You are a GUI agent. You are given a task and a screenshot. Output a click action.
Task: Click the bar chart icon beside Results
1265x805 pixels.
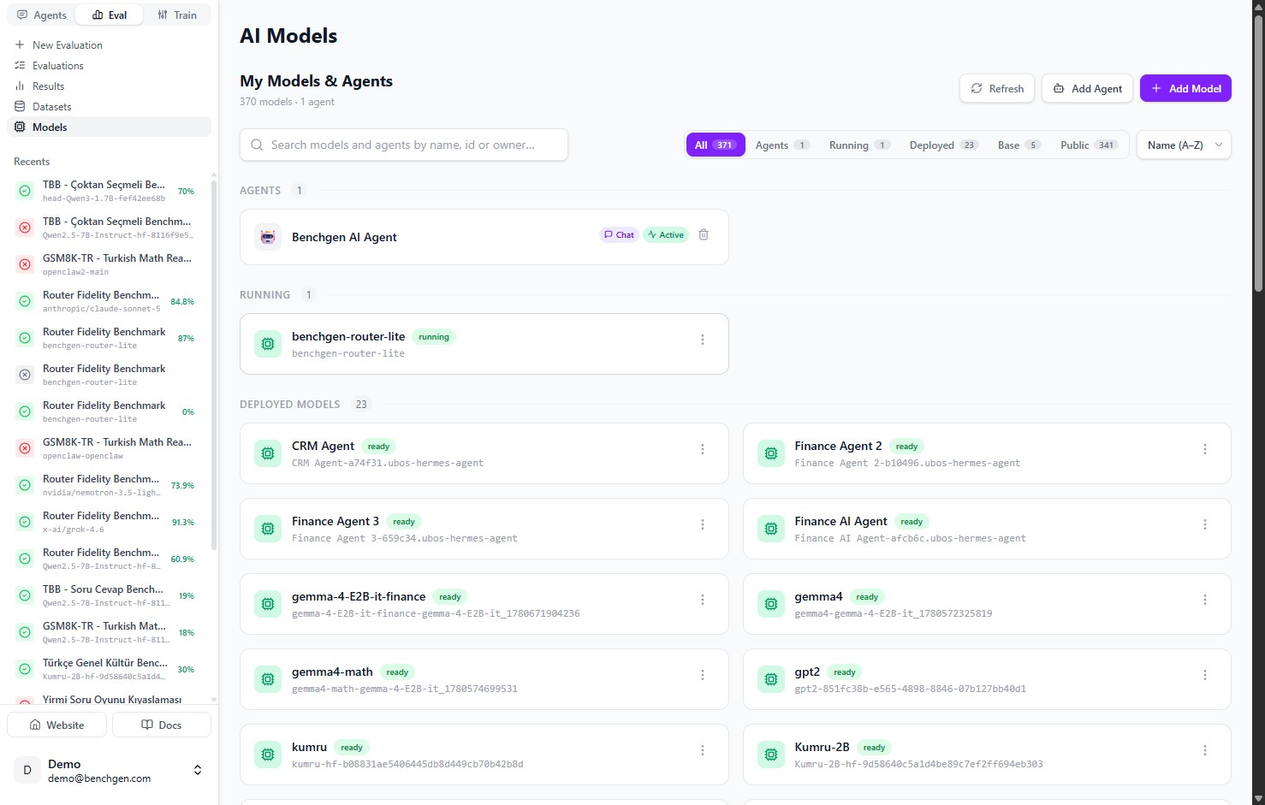[20, 86]
